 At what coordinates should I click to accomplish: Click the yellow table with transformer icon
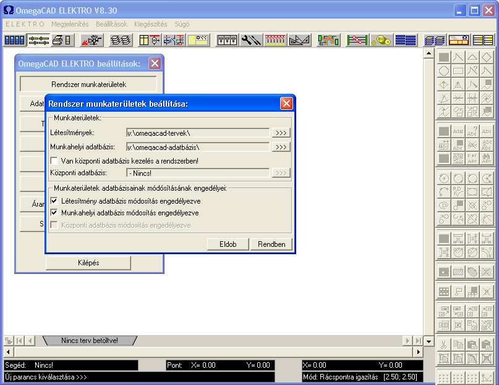point(150,40)
